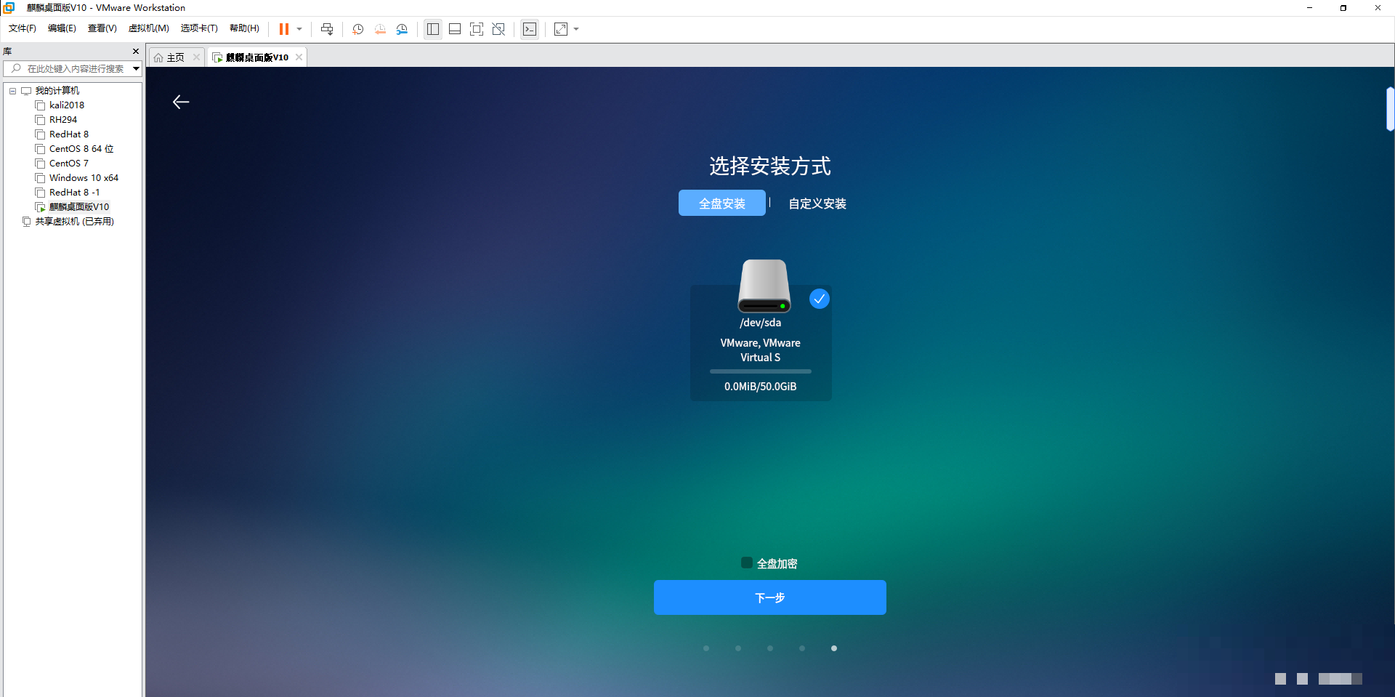Image resolution: width=1395 pixels, height=697 pixels.
Task: Click the /dev/sda disk usage bar
Action: [760, 371]
